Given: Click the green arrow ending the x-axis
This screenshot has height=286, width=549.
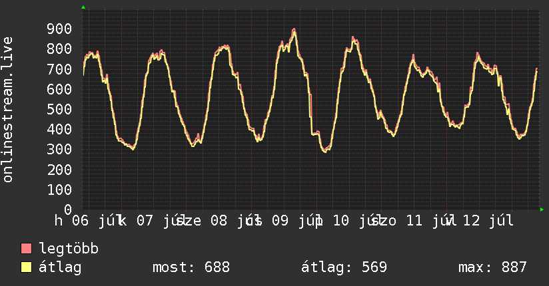Looking at the screenshot, I should tap(542, 210).
